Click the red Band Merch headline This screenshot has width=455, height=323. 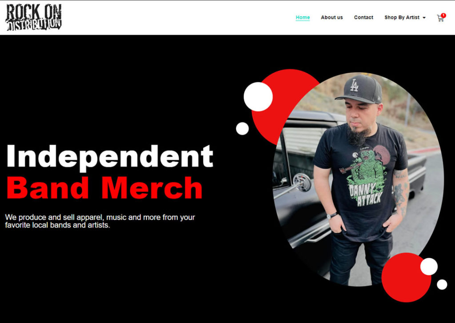click(104, 187)
